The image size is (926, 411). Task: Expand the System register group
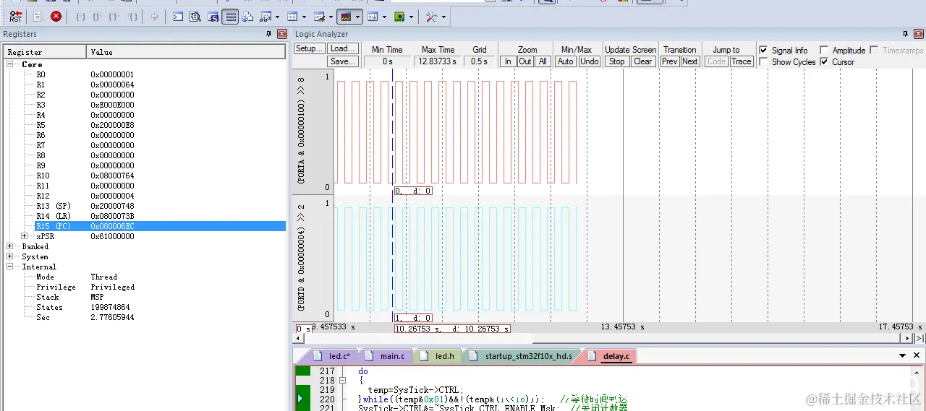pyautogui.click(x=10, y=256)
